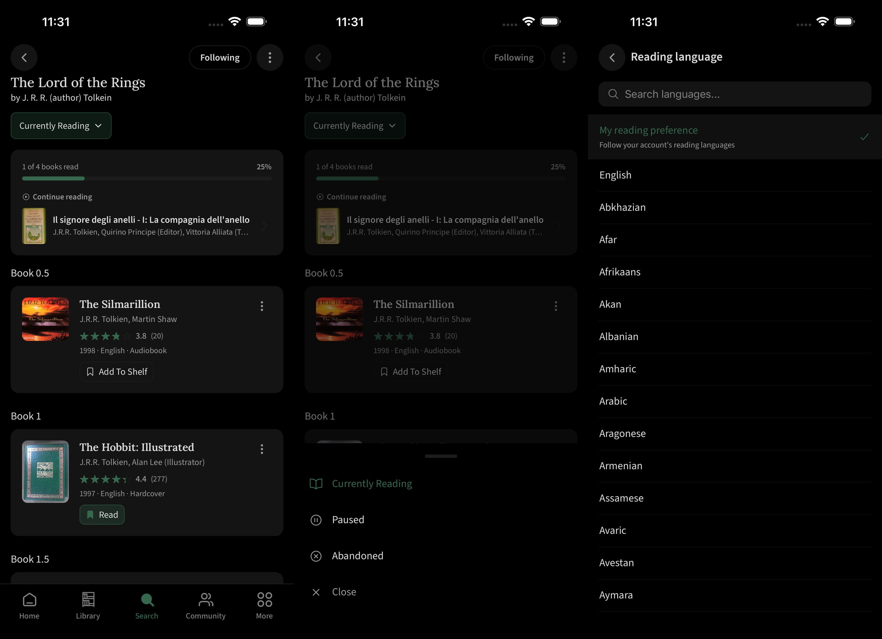Screen dimensions: 882x639
Task: Focus the Search languages field
Action: (x=735, y=94)
